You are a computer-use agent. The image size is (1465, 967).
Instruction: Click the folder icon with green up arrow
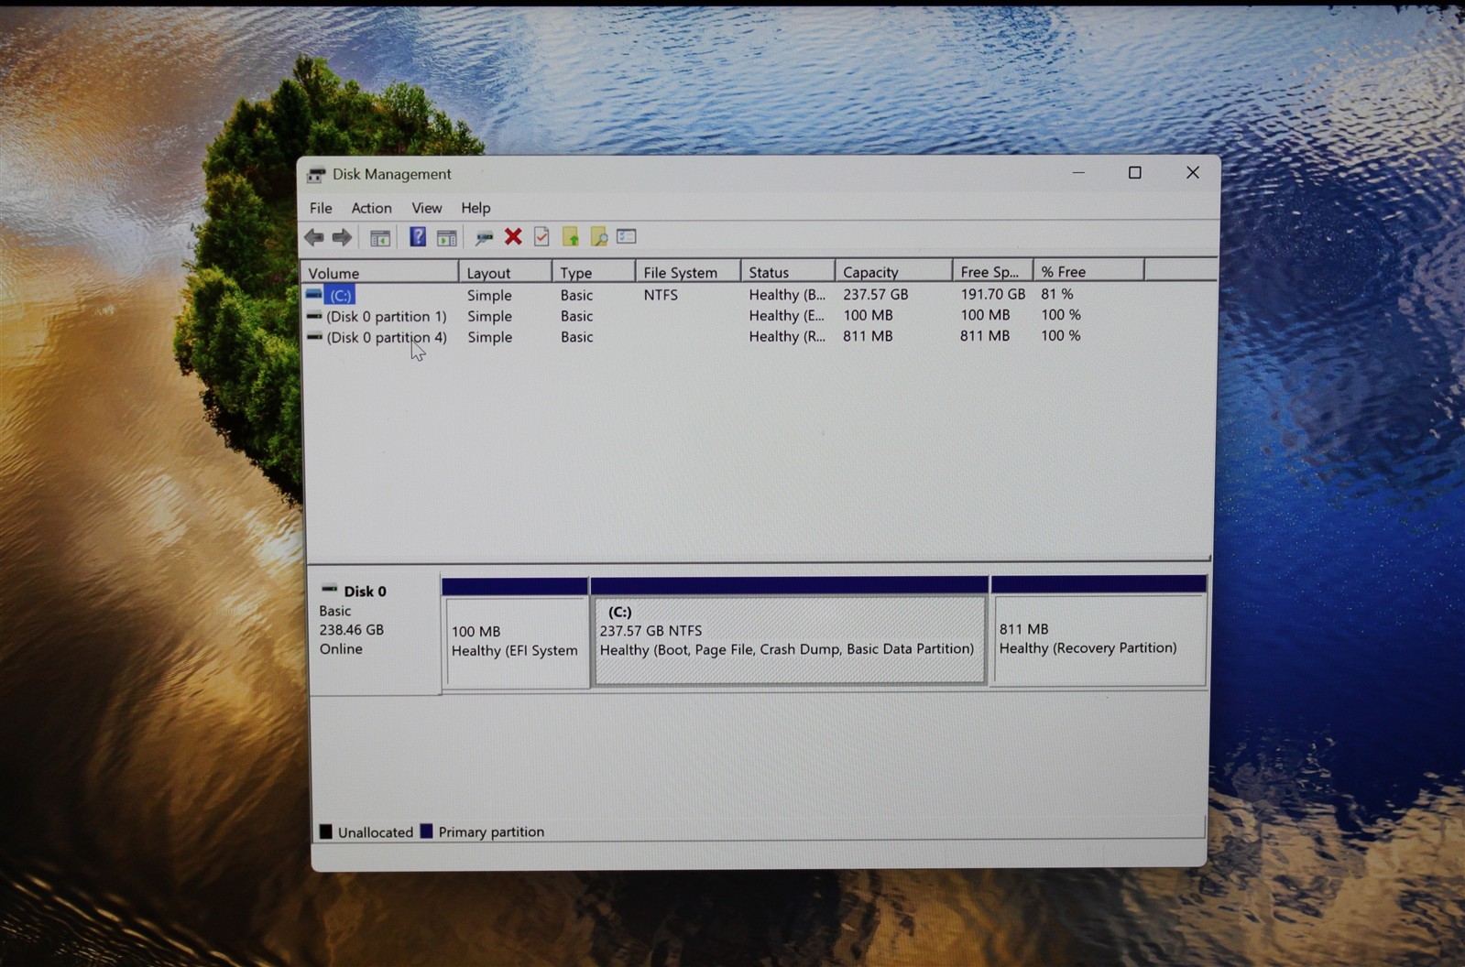pyautogui.click(x=570, y=237)
